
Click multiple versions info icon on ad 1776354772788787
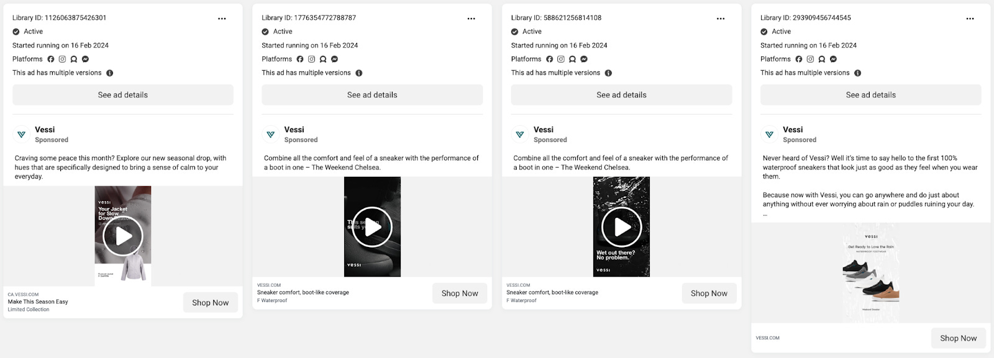click(359, 73)
